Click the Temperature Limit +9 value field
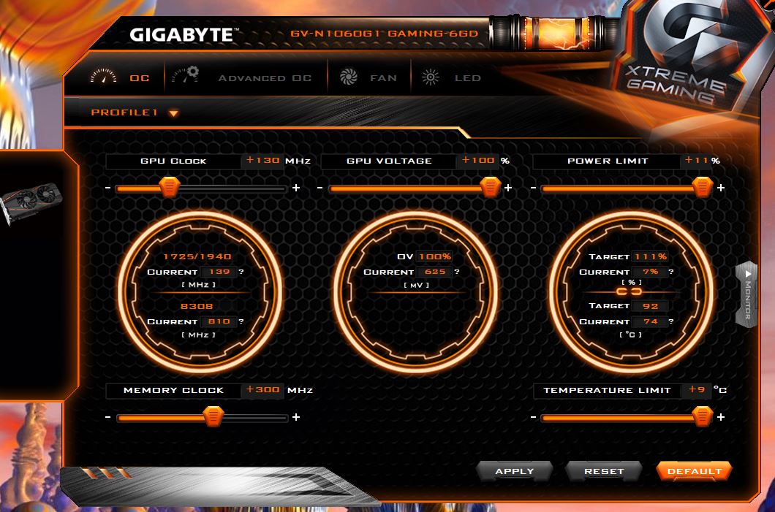This screenshot has width=775, height=512. click(x=697, y=389)
